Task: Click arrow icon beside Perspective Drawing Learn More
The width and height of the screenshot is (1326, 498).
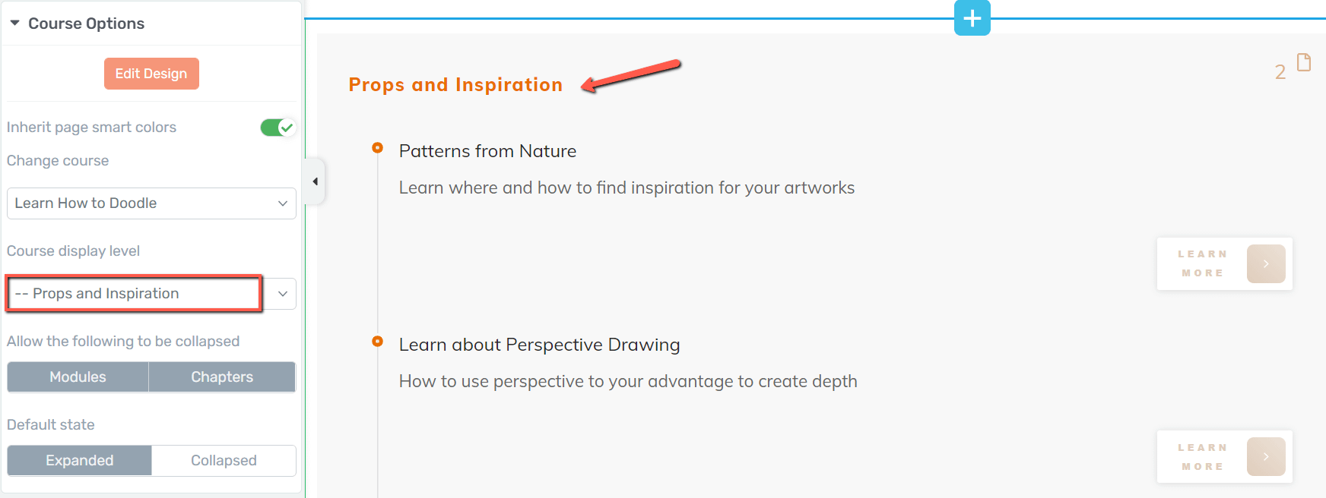Action: (1266, 457)
